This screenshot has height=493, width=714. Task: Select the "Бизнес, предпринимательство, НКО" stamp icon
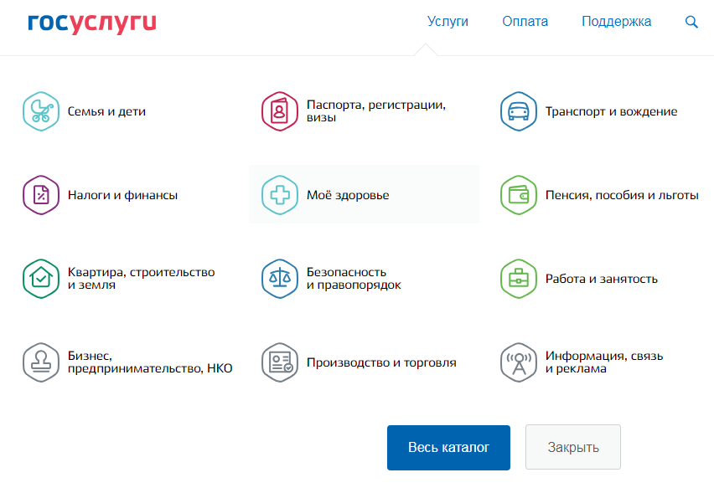[x=41, y=362]
